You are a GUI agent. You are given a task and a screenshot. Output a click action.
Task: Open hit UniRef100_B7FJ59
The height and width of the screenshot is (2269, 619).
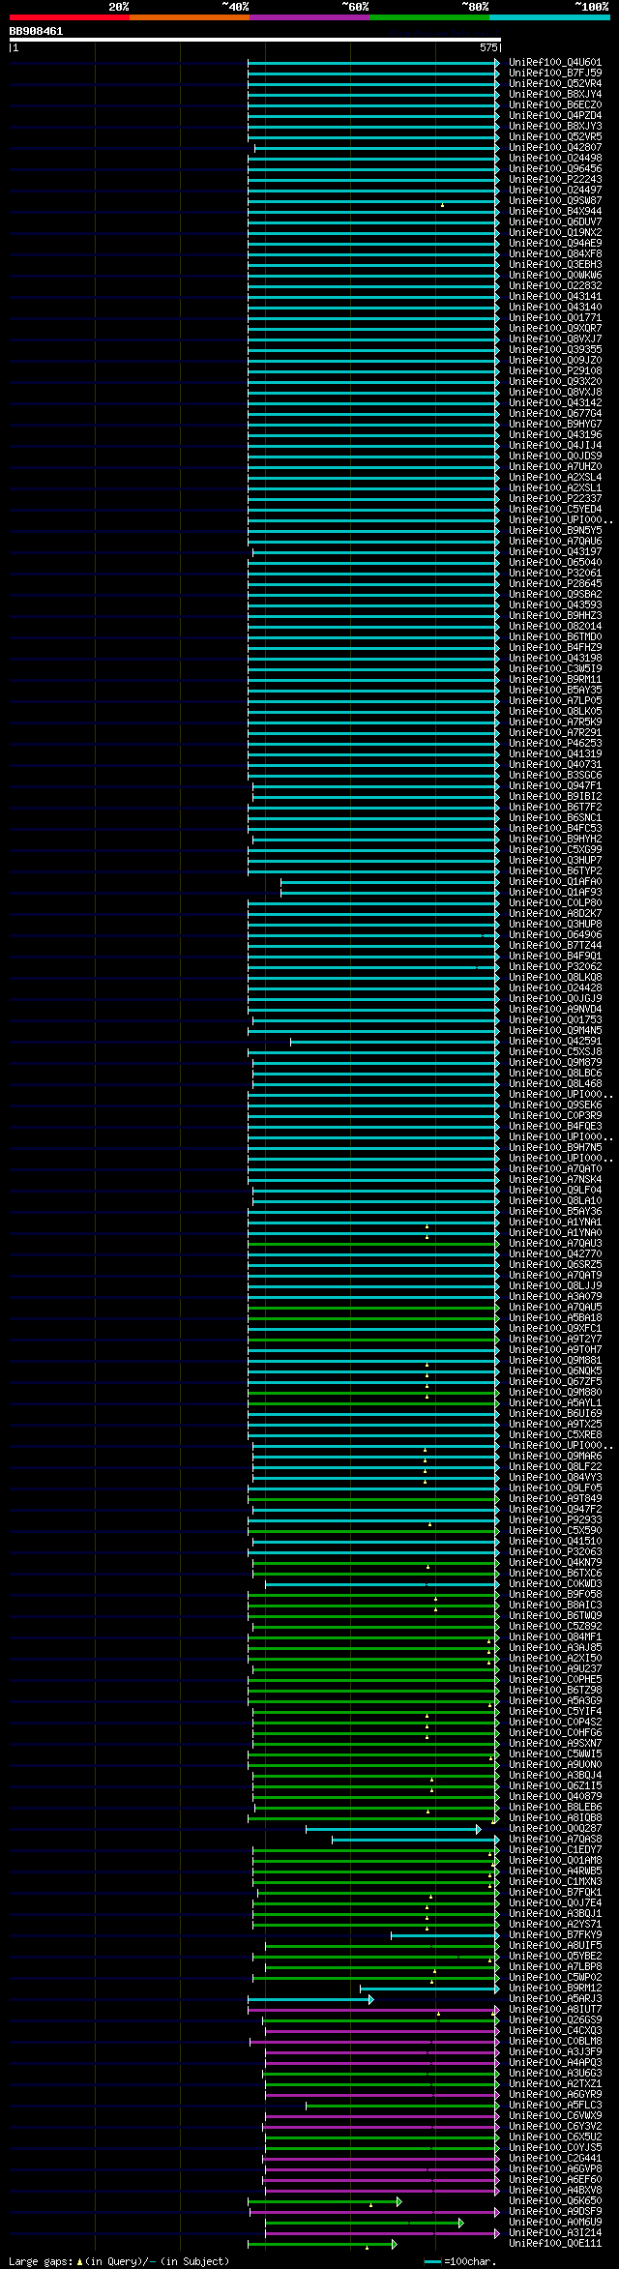pos(555,74)
